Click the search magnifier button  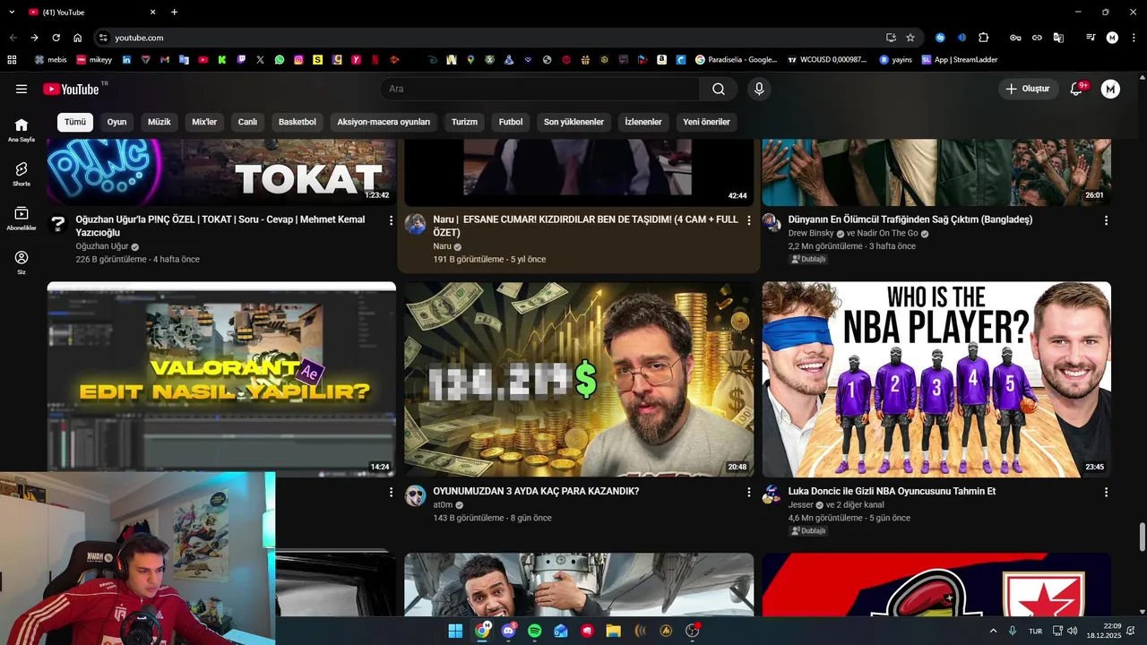[x=719, y=89]
